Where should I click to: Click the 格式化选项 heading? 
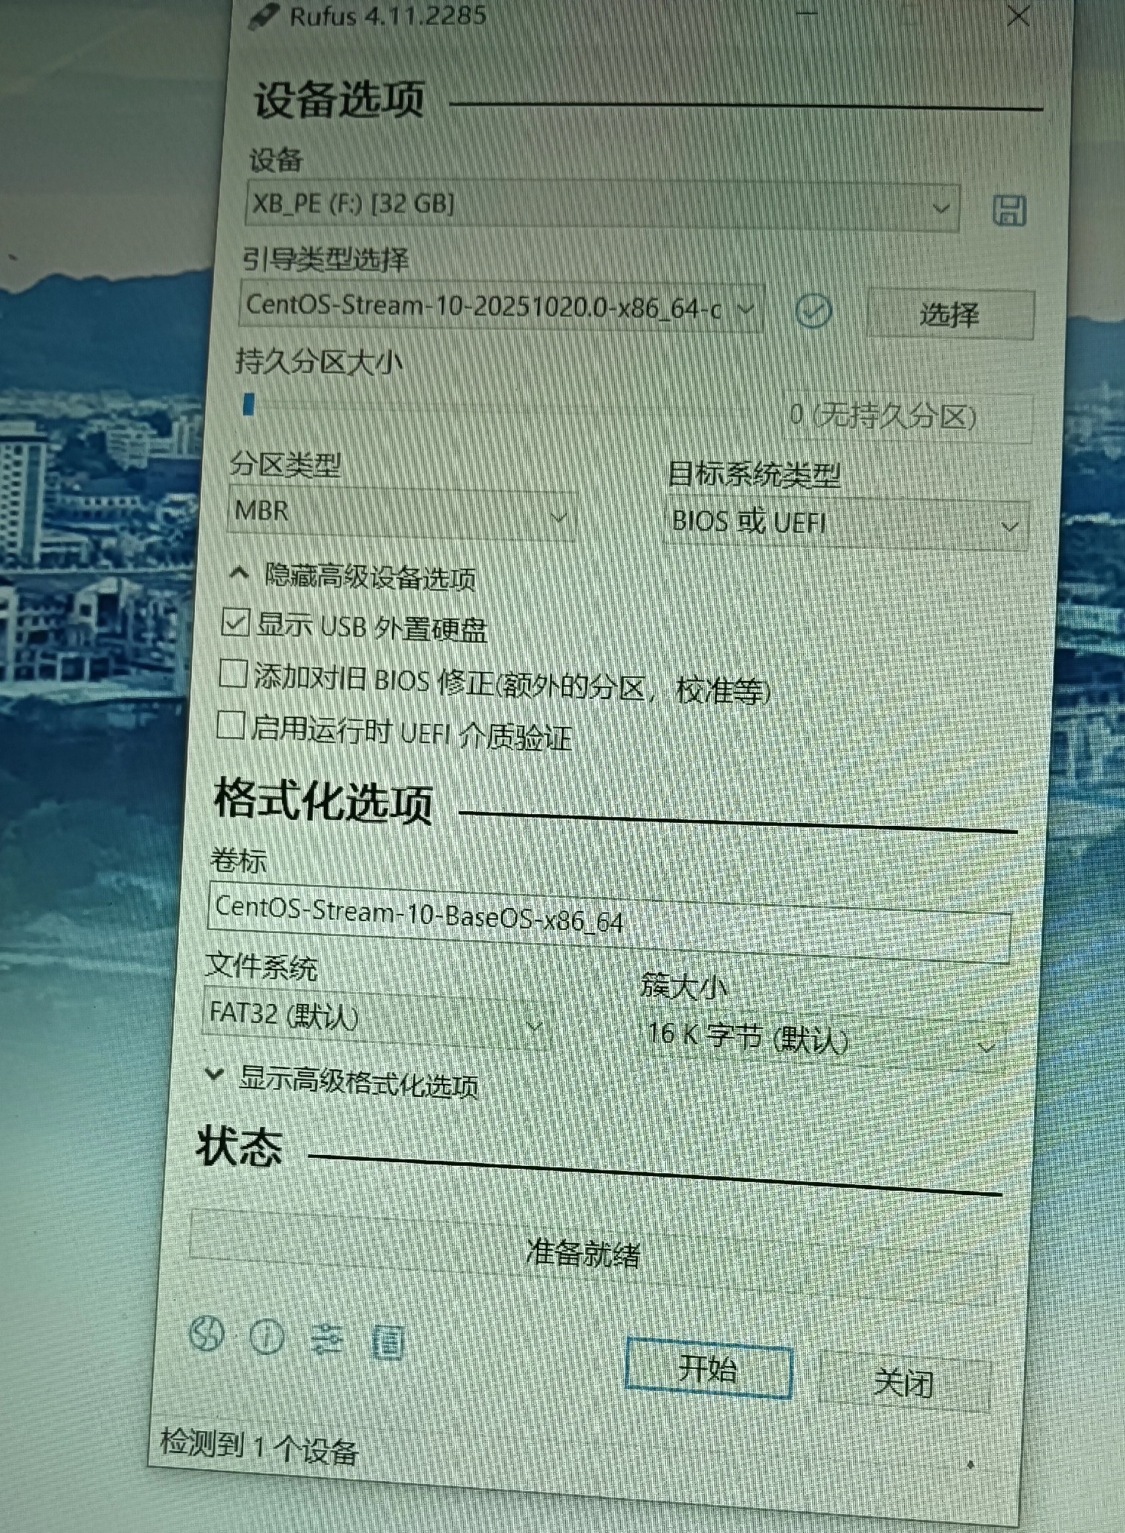(x=323, y=801)
